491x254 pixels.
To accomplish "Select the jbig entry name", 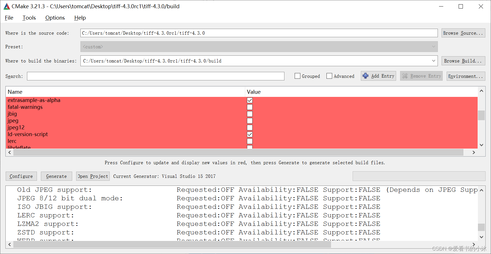I will 12,114.
